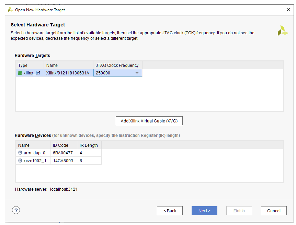296x225 pixels.
Task: Click Add Xilinx Virtual Cable (XVC)
Action: tap(149, 121)
